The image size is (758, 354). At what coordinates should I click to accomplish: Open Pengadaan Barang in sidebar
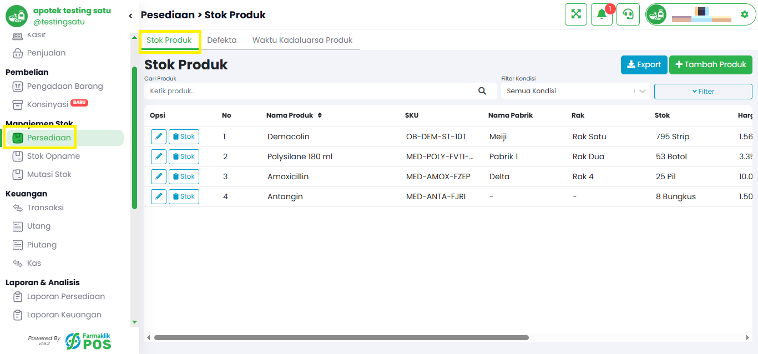[x=65, y=86]
